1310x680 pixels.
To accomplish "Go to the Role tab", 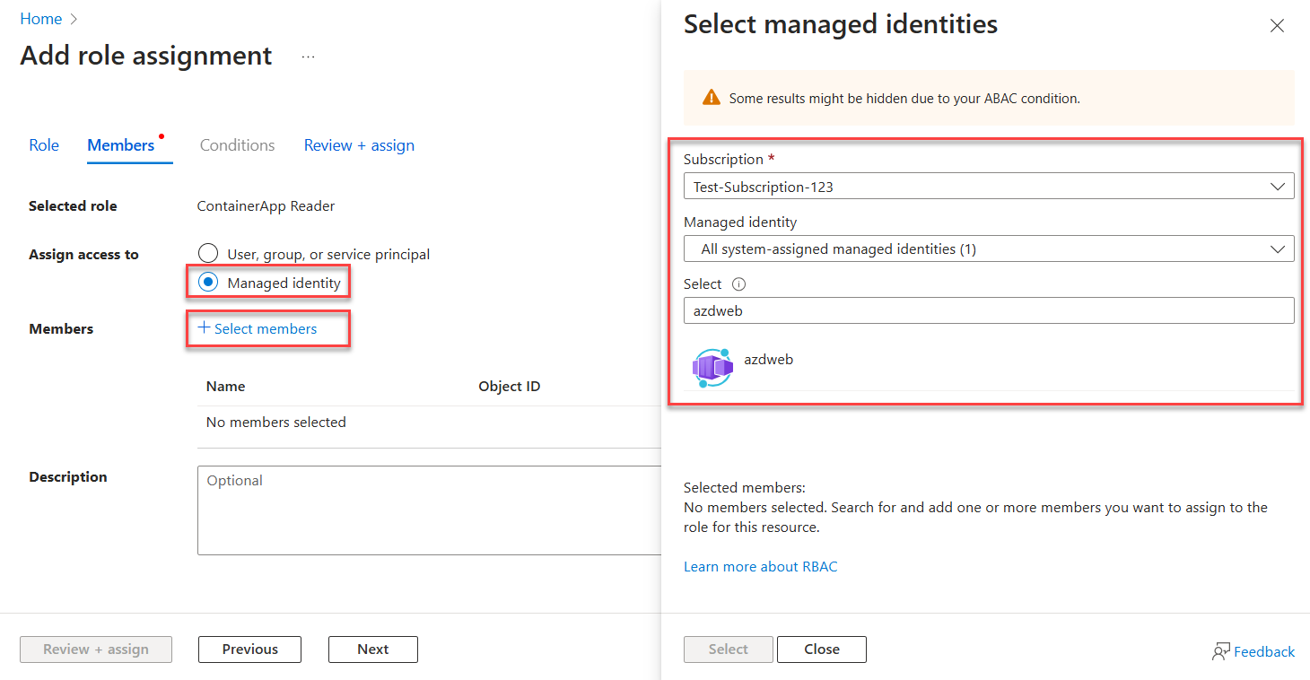I will coord(43,144).
